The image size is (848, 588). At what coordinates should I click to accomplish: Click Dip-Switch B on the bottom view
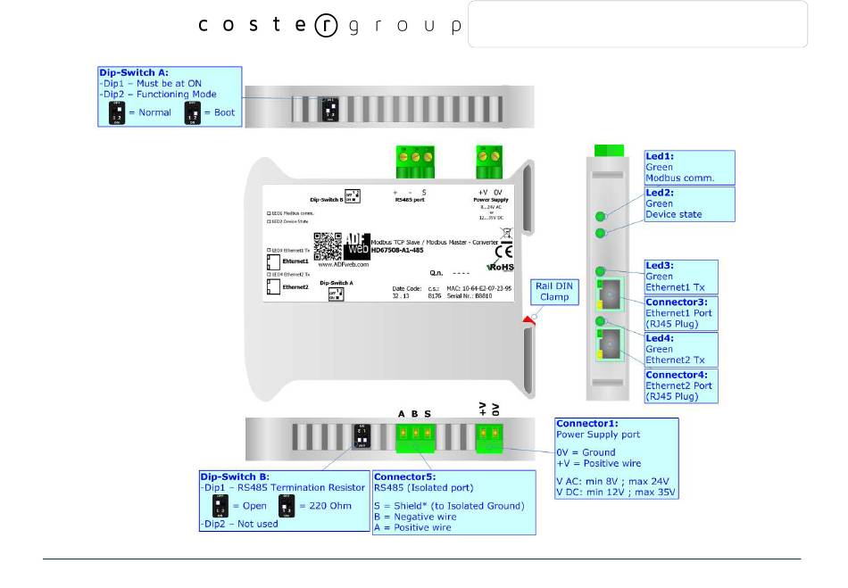coord(362,436)
